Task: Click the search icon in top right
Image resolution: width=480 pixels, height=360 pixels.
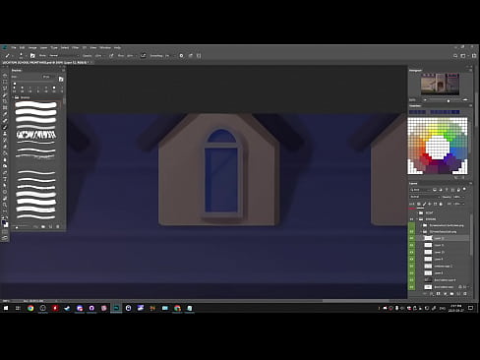Action: [x=455, y=56]
